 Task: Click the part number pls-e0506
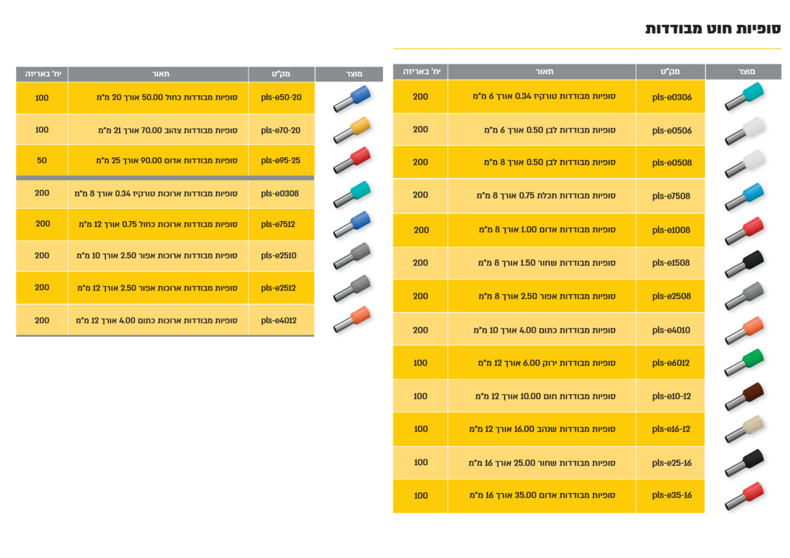coord(672,130)
